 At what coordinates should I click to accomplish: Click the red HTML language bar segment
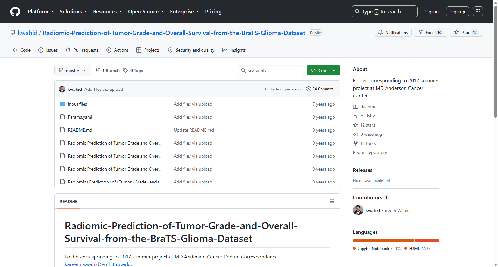[427, 241]
